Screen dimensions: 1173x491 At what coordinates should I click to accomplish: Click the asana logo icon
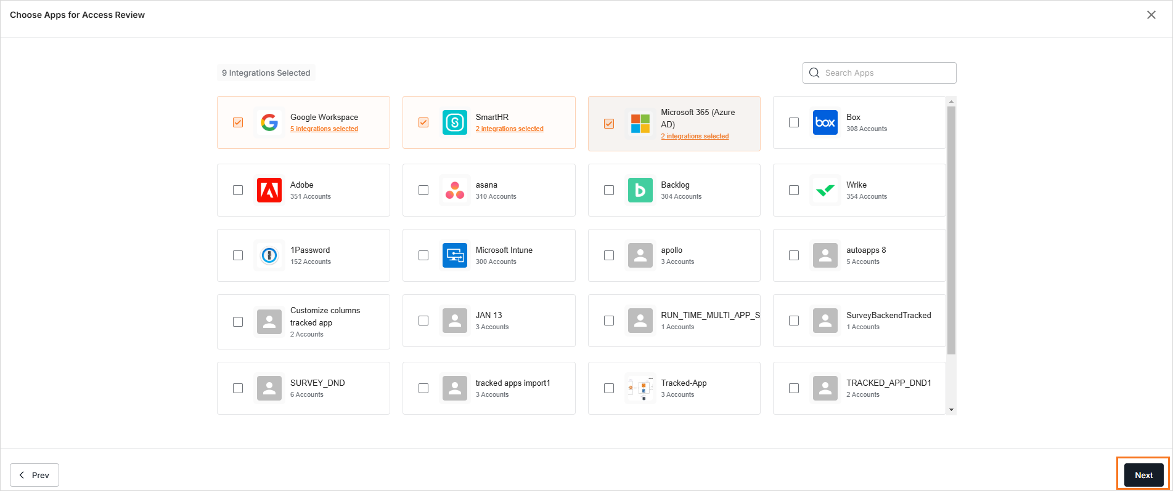(455, 190)
